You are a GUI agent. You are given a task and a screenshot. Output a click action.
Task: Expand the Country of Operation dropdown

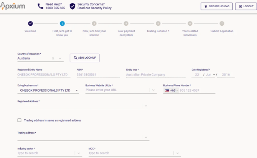[x=60, y=58]
